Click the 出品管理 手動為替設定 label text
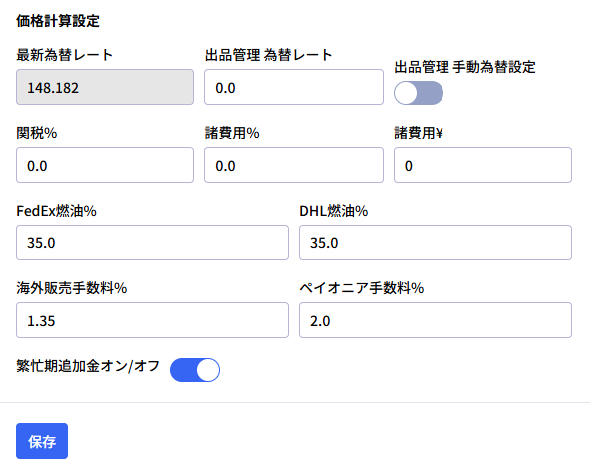Screen dimensions: 590x466 [464, 67]
